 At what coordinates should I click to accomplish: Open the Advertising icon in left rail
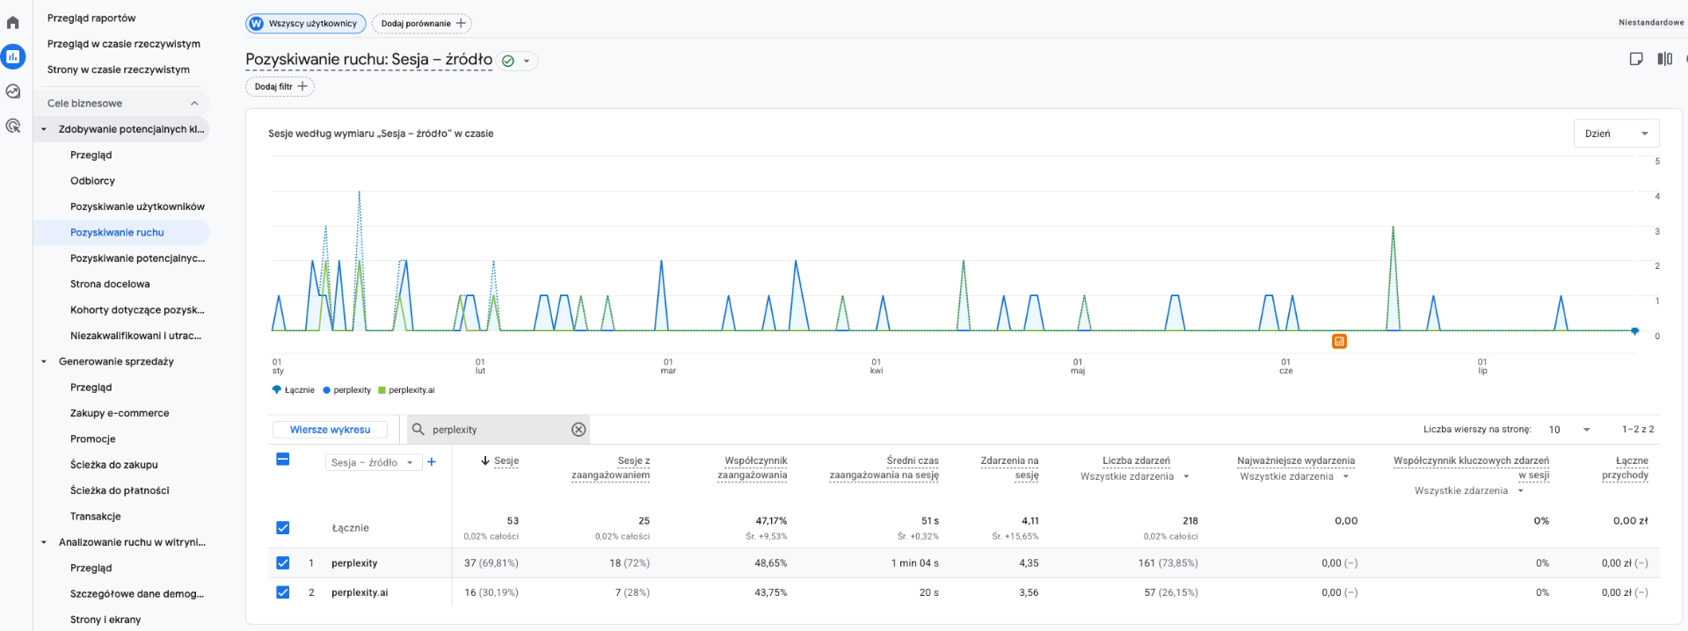pyautogui.click(x=12, y=126)
